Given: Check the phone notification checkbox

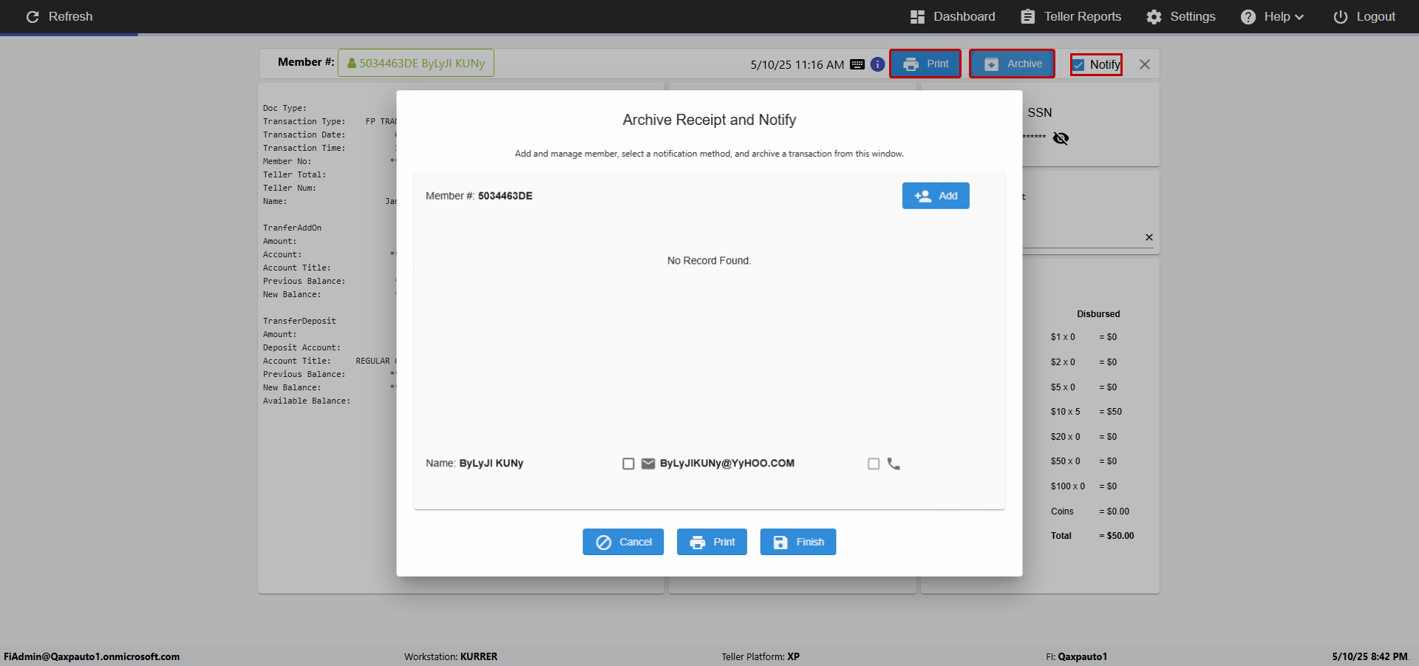Looking at the screenshot, I should (874, 463).
